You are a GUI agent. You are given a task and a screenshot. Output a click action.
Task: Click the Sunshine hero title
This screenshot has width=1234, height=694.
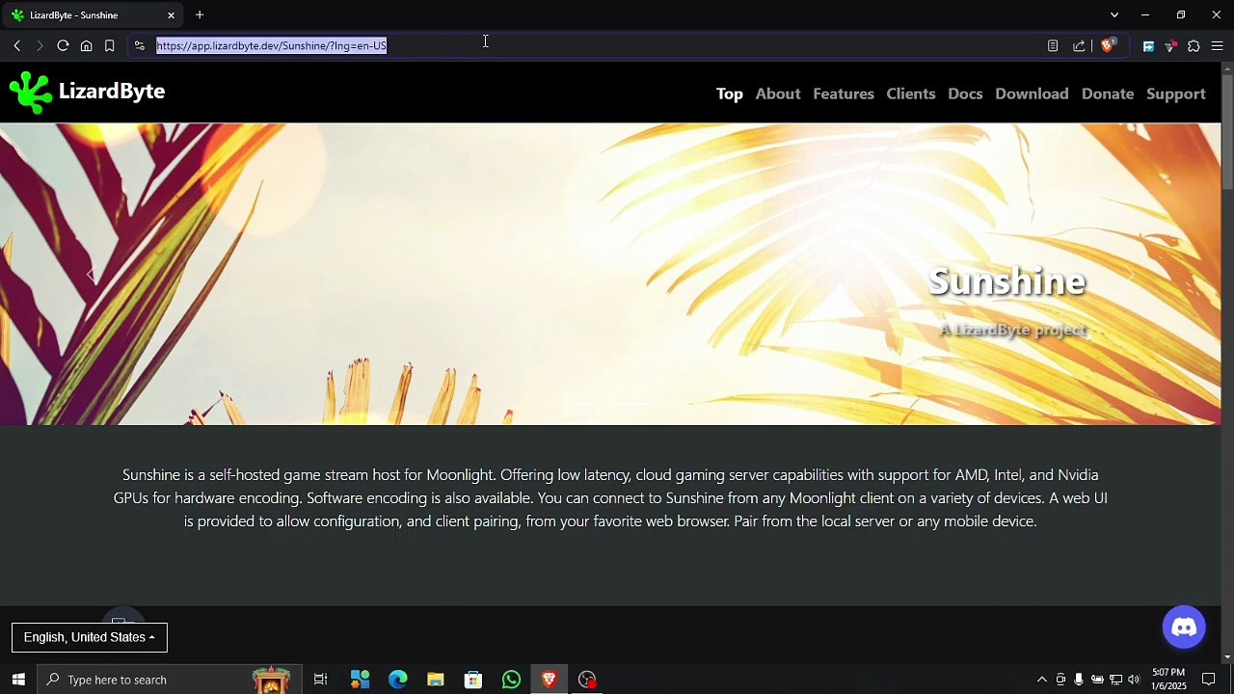pos(1007,281)
